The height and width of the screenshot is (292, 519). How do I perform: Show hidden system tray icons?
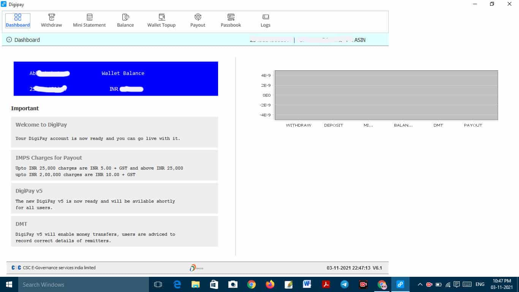coord(420,284)
